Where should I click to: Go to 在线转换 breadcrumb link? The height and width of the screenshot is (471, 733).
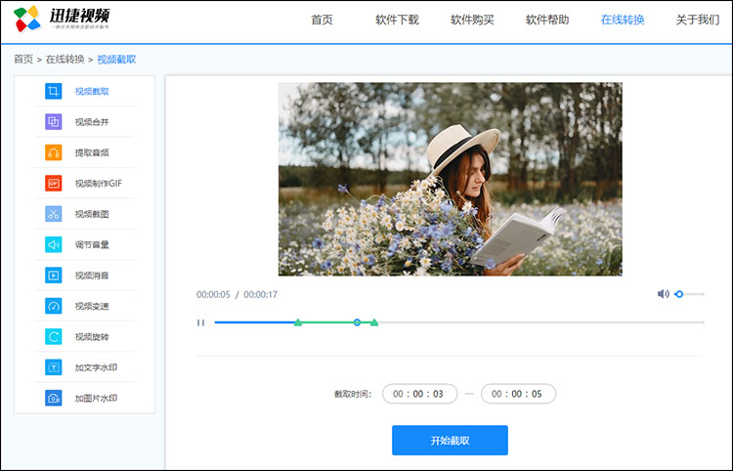click(x=65, y=60)
